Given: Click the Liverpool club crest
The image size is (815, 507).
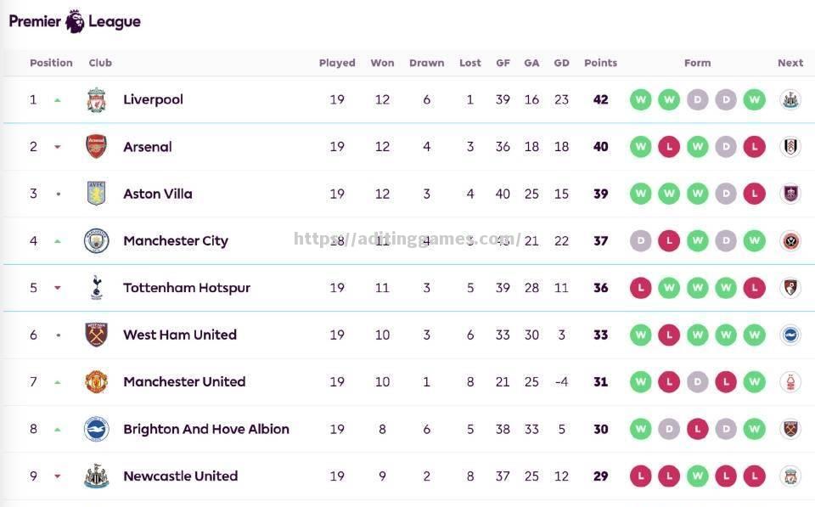Looking at the screenshot, I should pyautogui.click(x=96, y=100).
